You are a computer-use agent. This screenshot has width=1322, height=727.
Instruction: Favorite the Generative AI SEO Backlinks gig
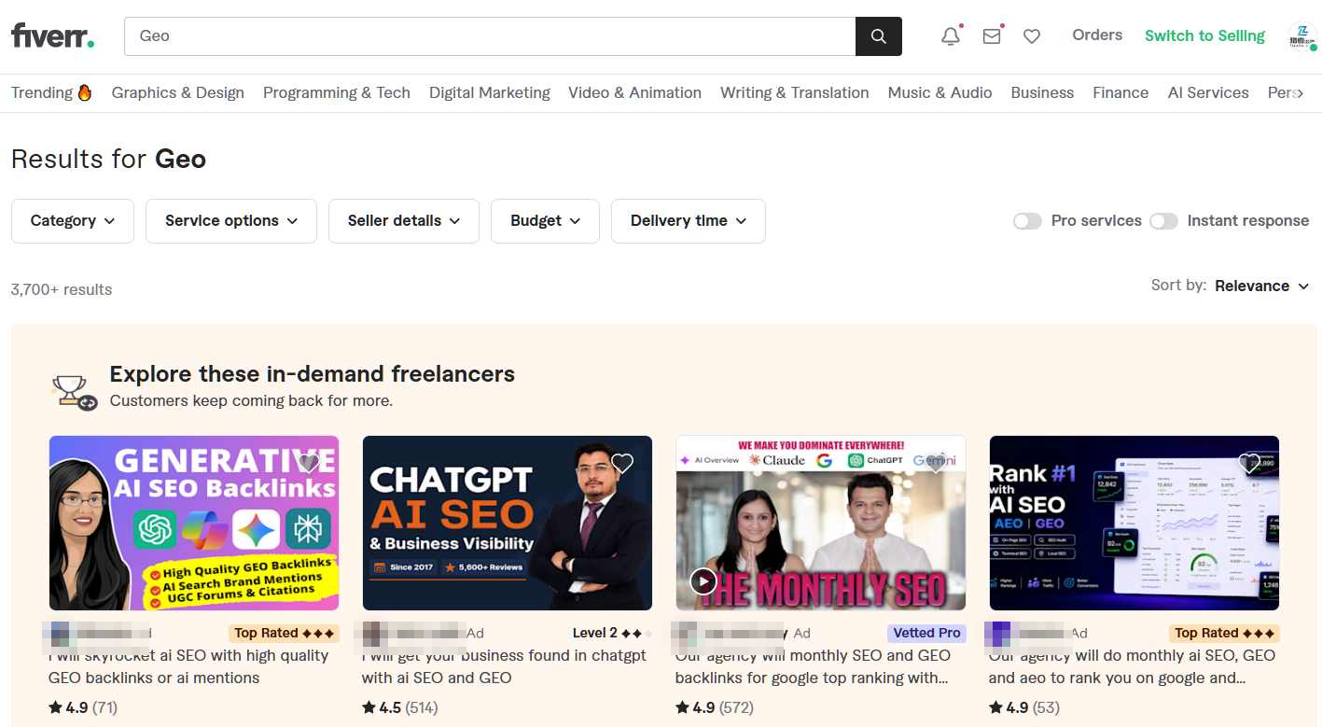click(x=309, y=464)
